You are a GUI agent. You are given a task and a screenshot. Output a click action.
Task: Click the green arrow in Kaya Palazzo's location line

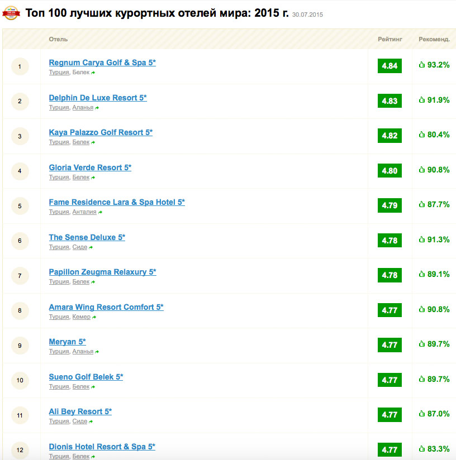[93, 142]
